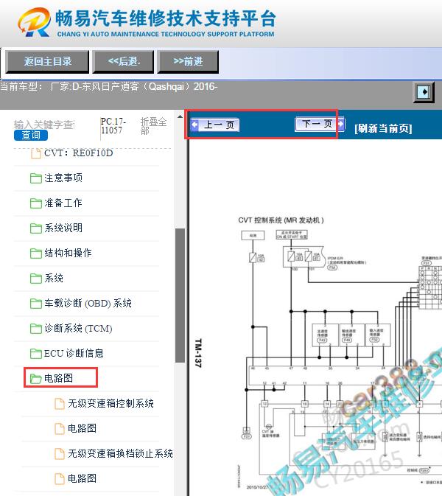Click the CVT 控制系统 (MR 发动机) diagram title
The image size is (442, 496).
coord(281,220)
